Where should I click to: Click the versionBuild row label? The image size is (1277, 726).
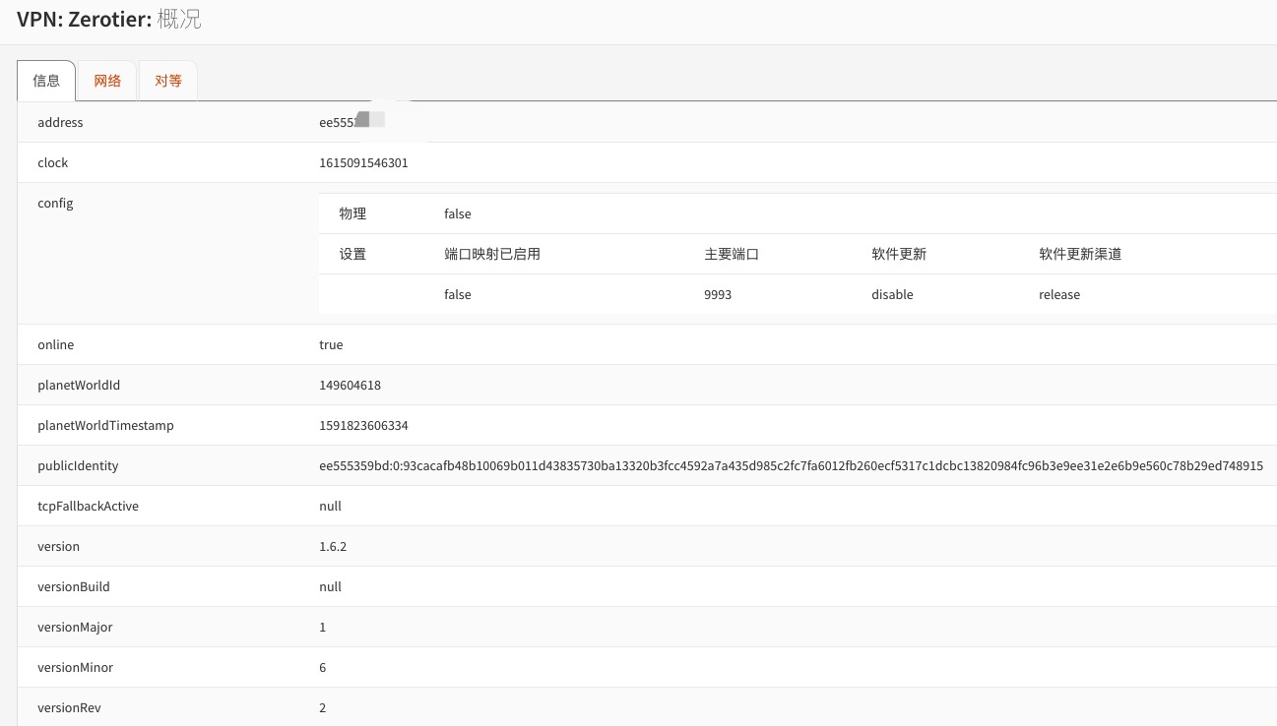click(x=73, y=587)
